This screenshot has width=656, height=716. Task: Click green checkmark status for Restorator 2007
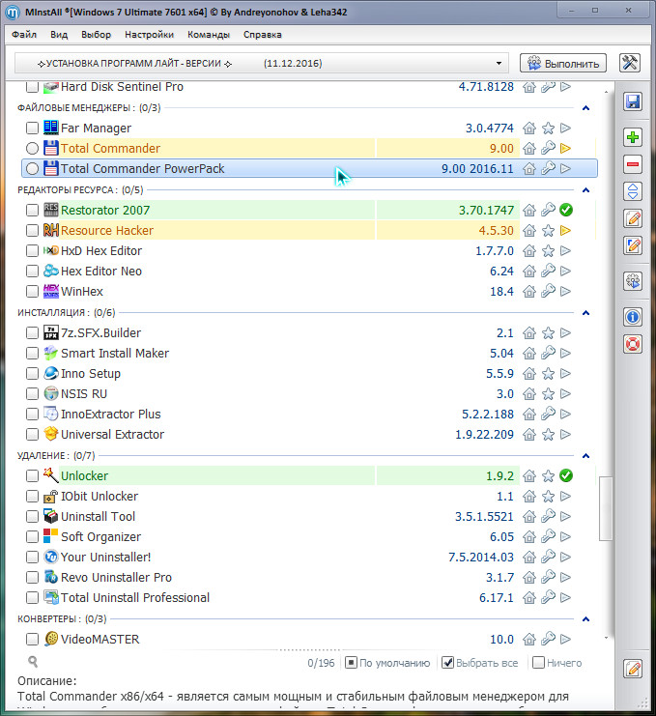coord(566,210)
